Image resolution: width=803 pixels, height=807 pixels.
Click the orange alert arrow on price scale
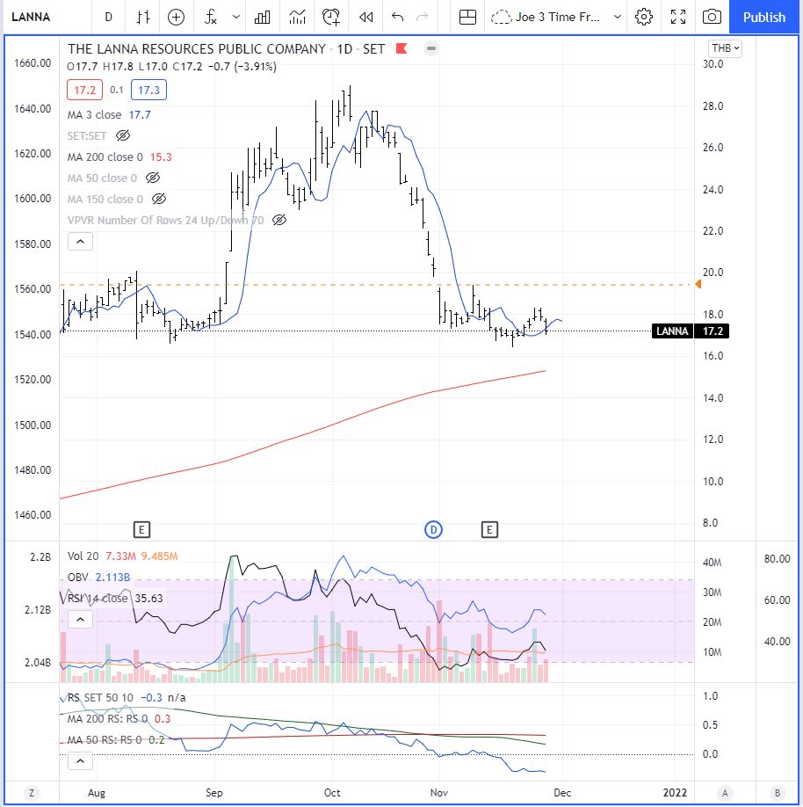(698, 284)
